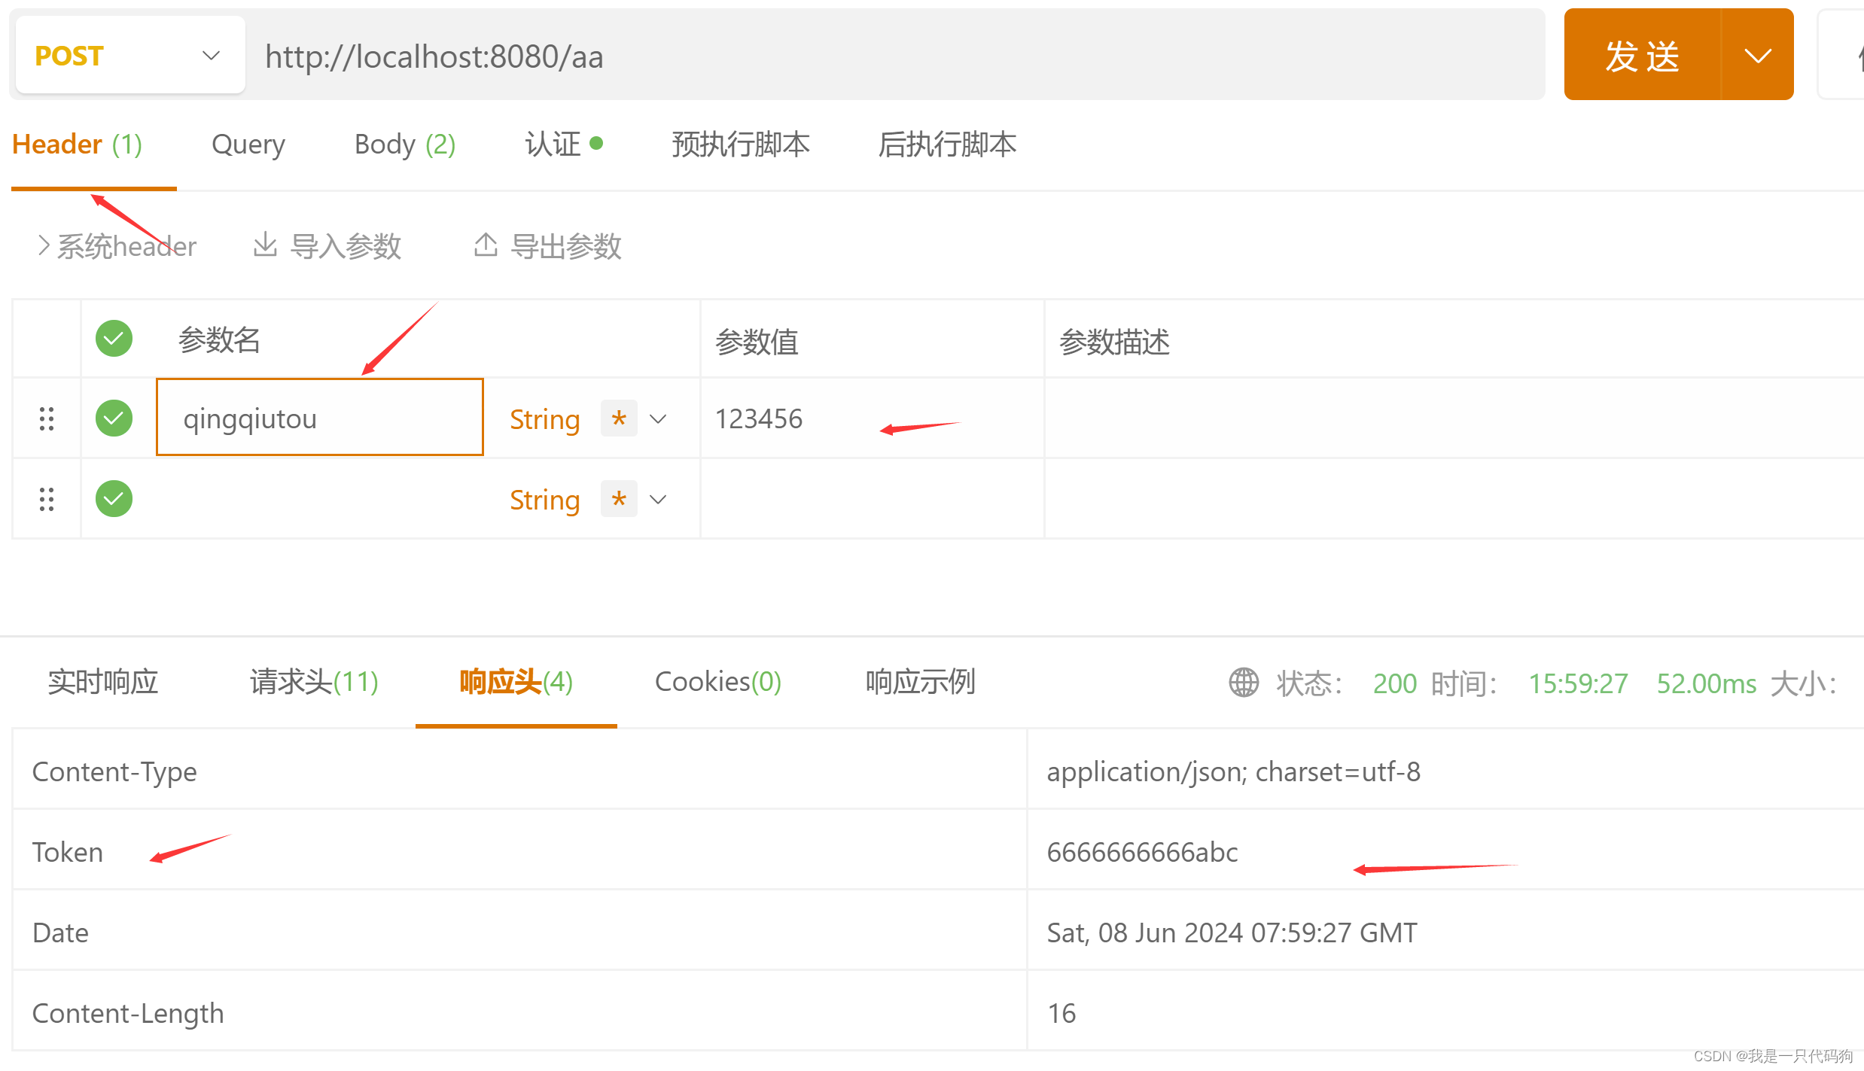Click the 123456 parameter value field

click(759, 418)
